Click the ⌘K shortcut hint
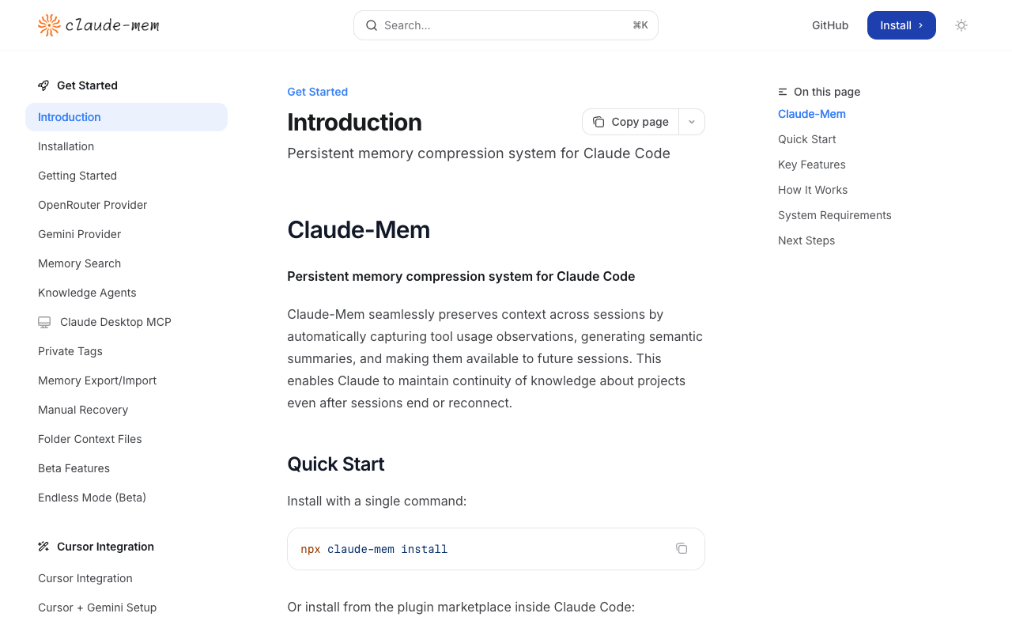The width and height of the screenshot is (1012, 617). click(640, 25)
